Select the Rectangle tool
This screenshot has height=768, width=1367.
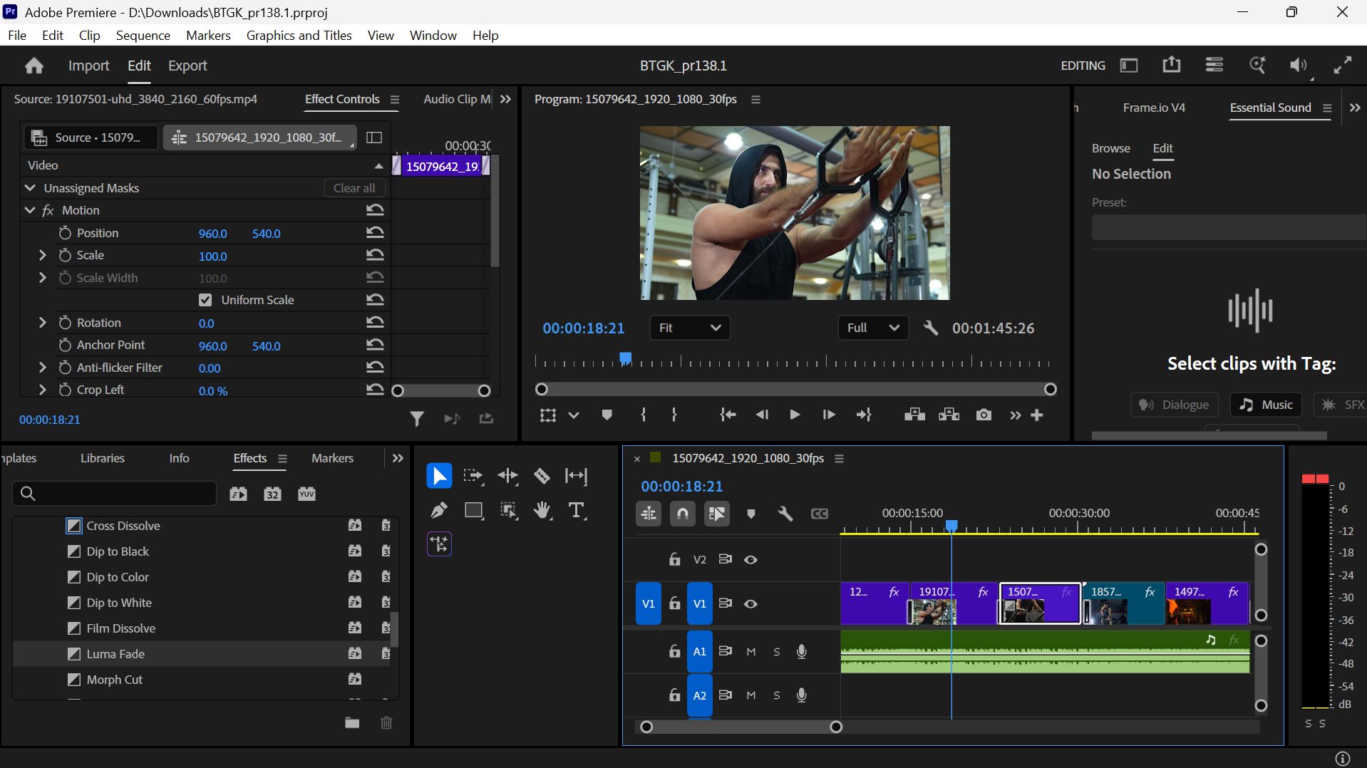point(474,510)
